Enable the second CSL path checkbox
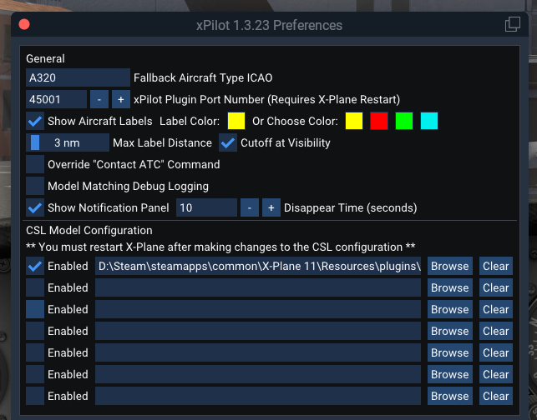This screenshot has width=537, height=420. point(35,287)
